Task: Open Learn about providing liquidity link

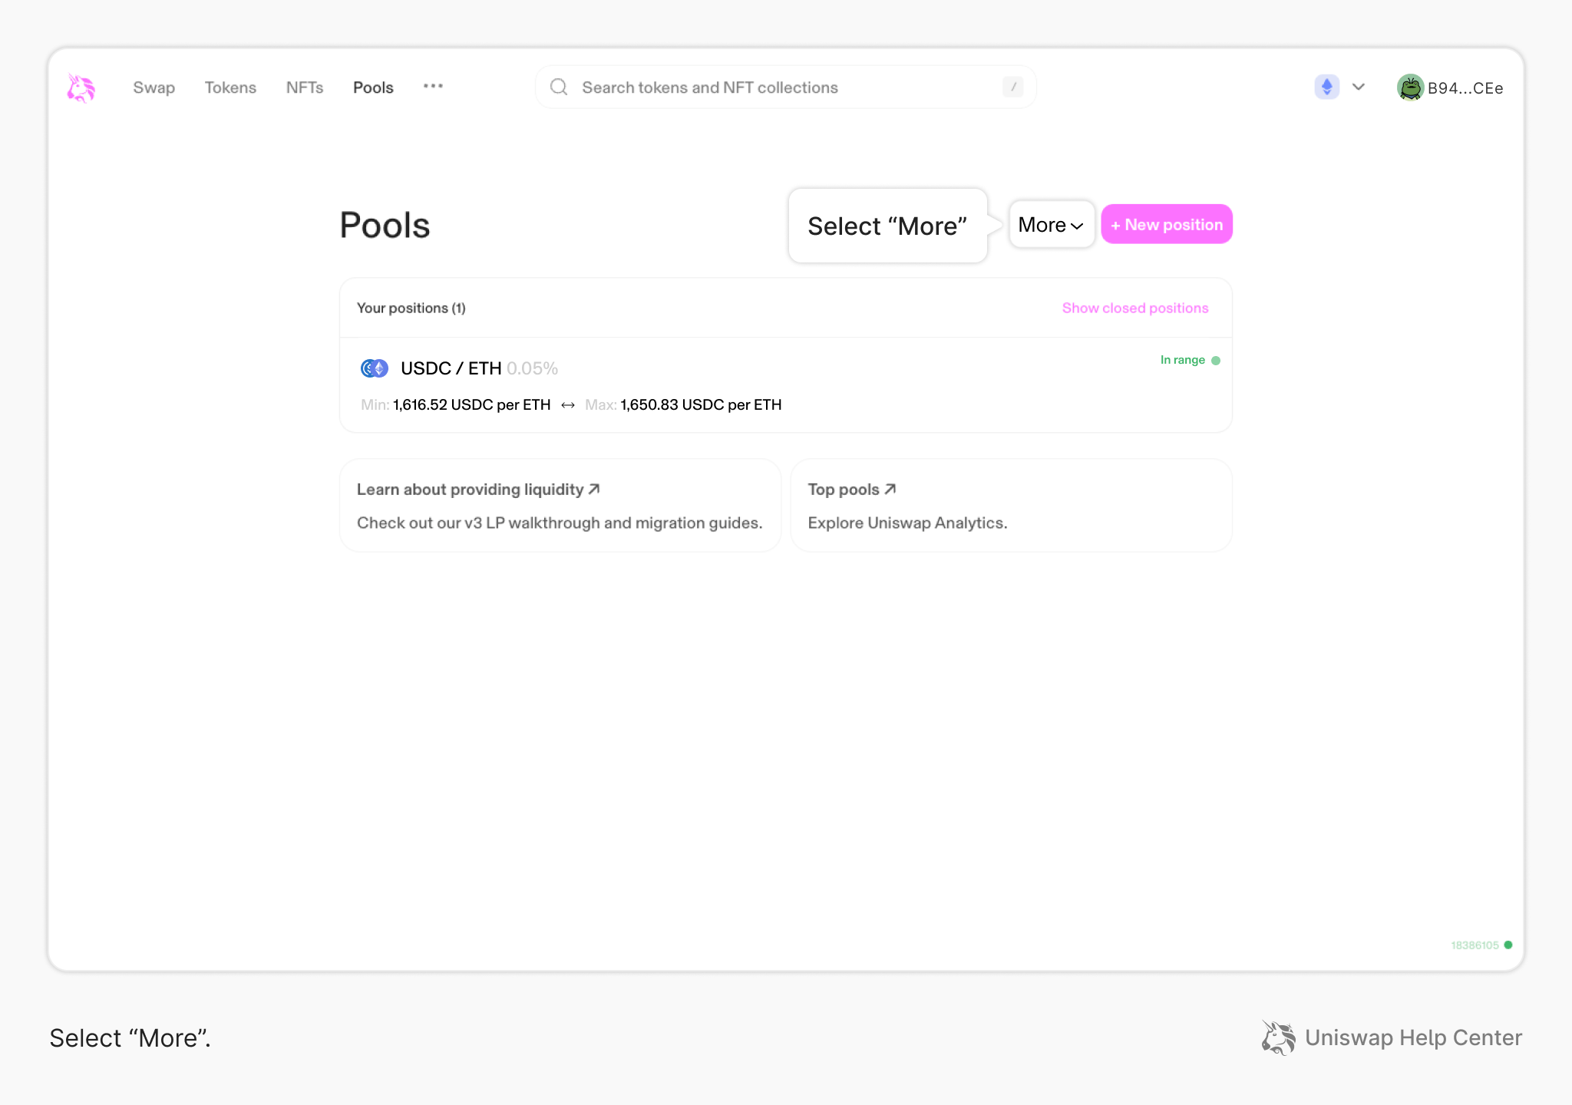Action: coord(477,490)
